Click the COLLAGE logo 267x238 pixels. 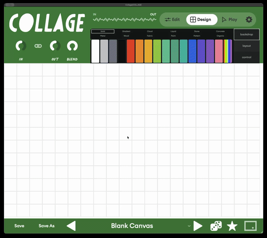pos(47,22)
